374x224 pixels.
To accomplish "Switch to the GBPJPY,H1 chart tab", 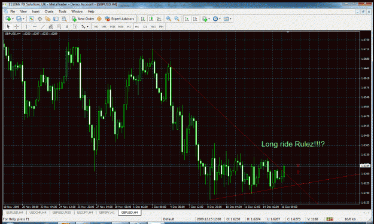I will tap(107, 212).
